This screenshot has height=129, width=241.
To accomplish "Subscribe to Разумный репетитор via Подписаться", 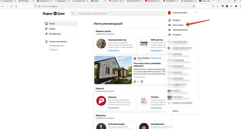I will [x=114, y=51].
